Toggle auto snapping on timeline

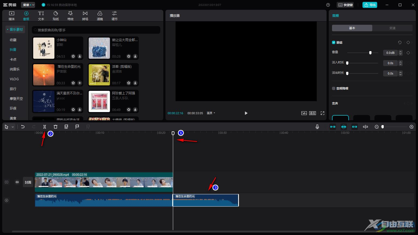[x=344, y=127]
